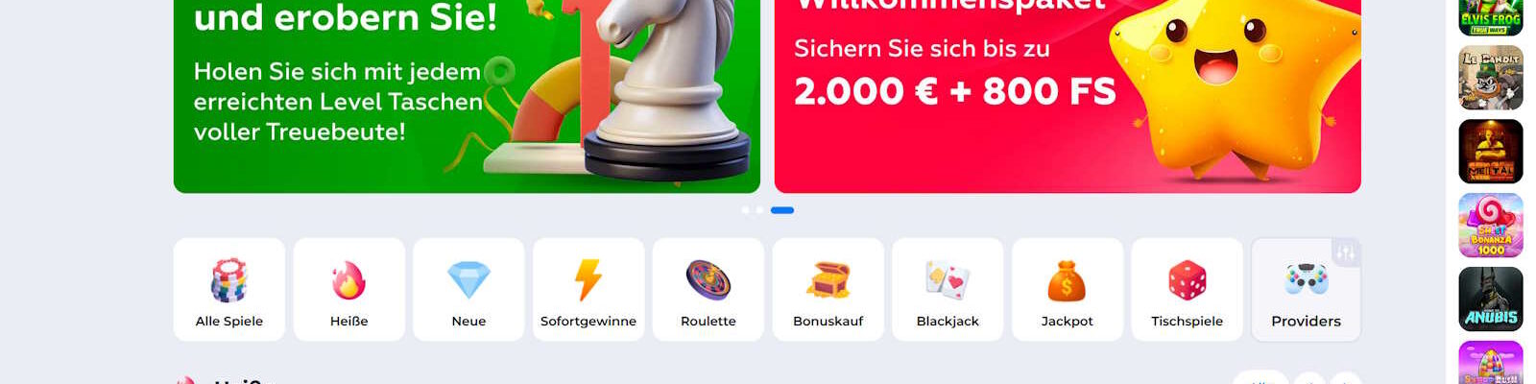Open the Anubis game thumbnail
The height and width of the screenshot is (384, 1536).
point(1491,300)
